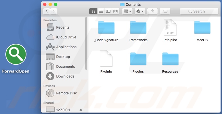The width and height of the screenshot is (222, 114).
Task: Select the Resources folder icon
Action: coord(170,59)
